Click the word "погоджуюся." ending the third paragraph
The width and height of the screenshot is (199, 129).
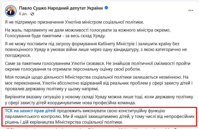[x=18, y=56]
